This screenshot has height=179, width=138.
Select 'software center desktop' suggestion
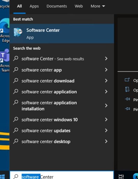(62, 141)
